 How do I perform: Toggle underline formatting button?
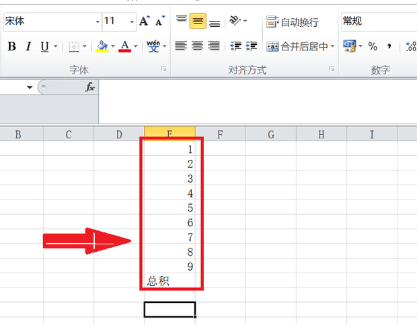pyautogui.click(x=44, y=46)
